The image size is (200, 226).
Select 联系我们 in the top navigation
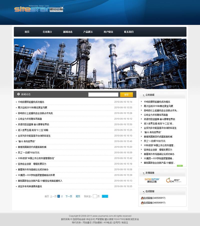pyautogui.click(x=129, y=32)
